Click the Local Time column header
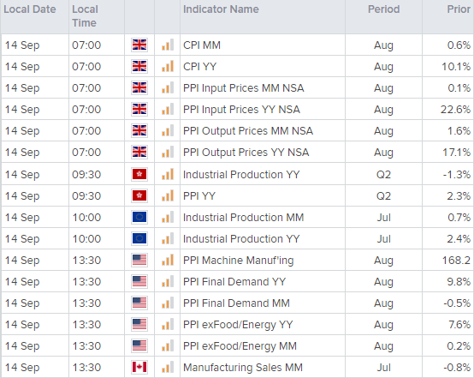474x378 pixels. (x=85, y=16)
